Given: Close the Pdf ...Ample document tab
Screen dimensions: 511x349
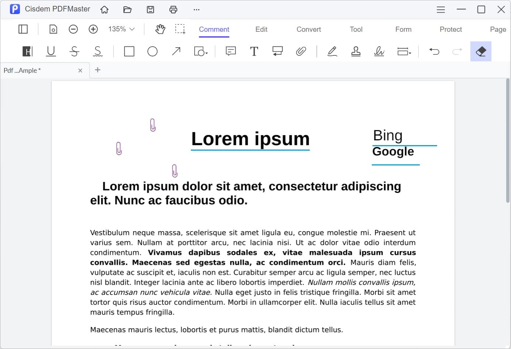Looking at the screenshot, I should (80, 71).
